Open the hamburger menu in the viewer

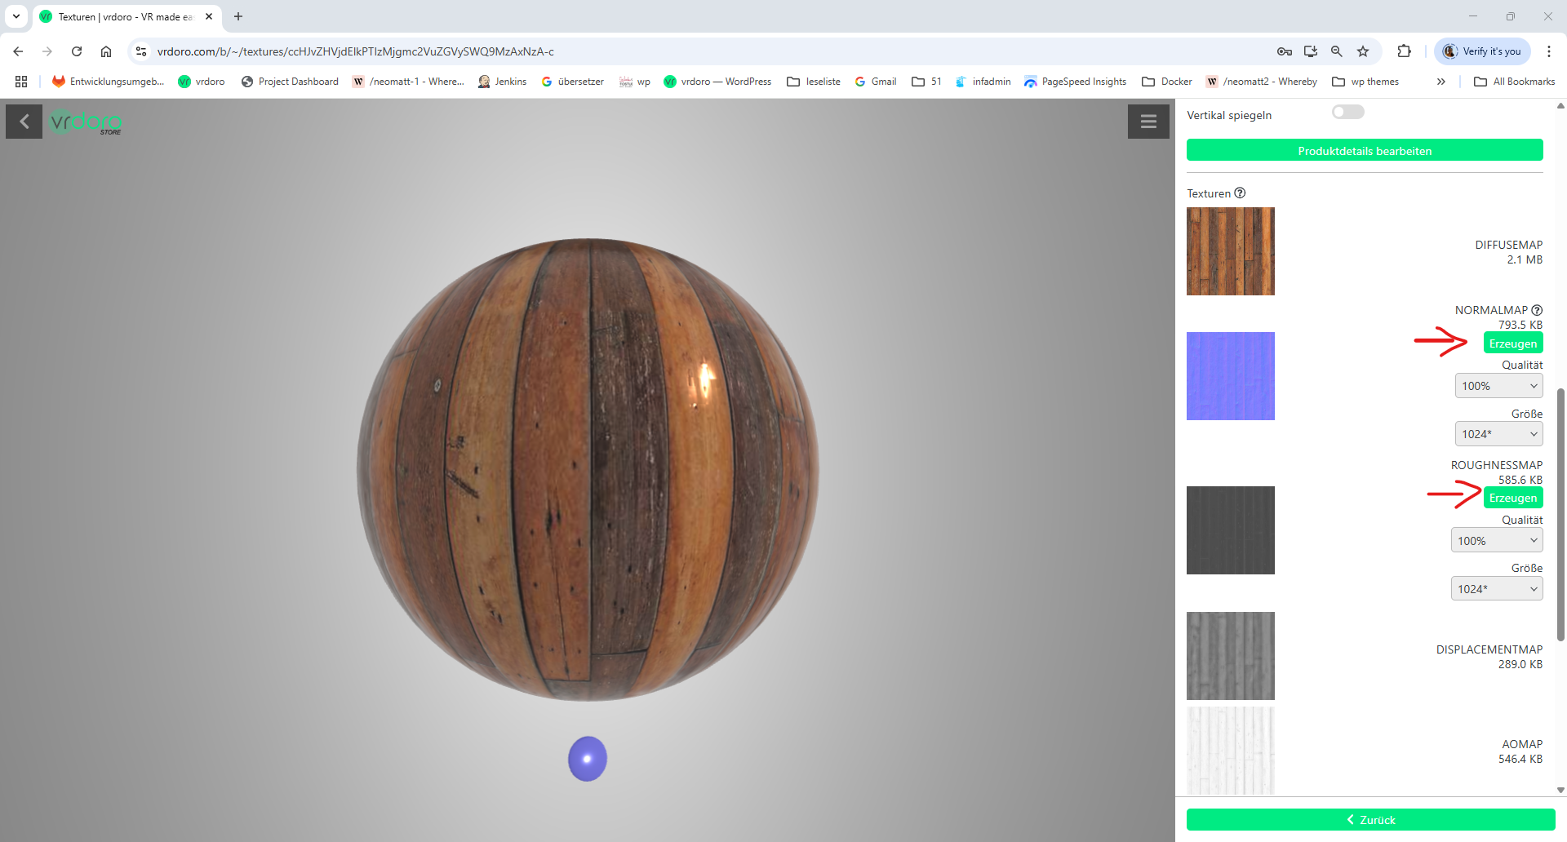click(1148, 122)
